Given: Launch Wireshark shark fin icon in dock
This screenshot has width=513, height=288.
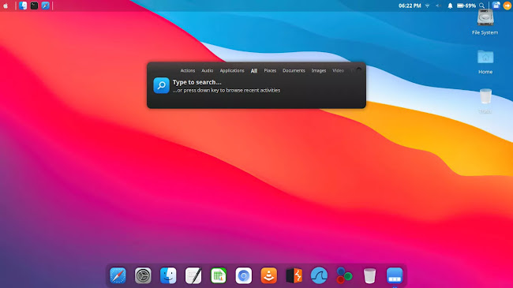Looking at the screenshot, I should coord(320,275).
